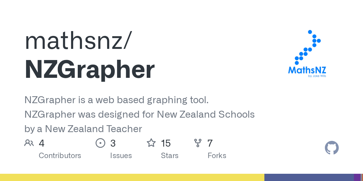Click the forks count 7
The image size is (363, 181).
pyautogui.click(x=210, y=143)
